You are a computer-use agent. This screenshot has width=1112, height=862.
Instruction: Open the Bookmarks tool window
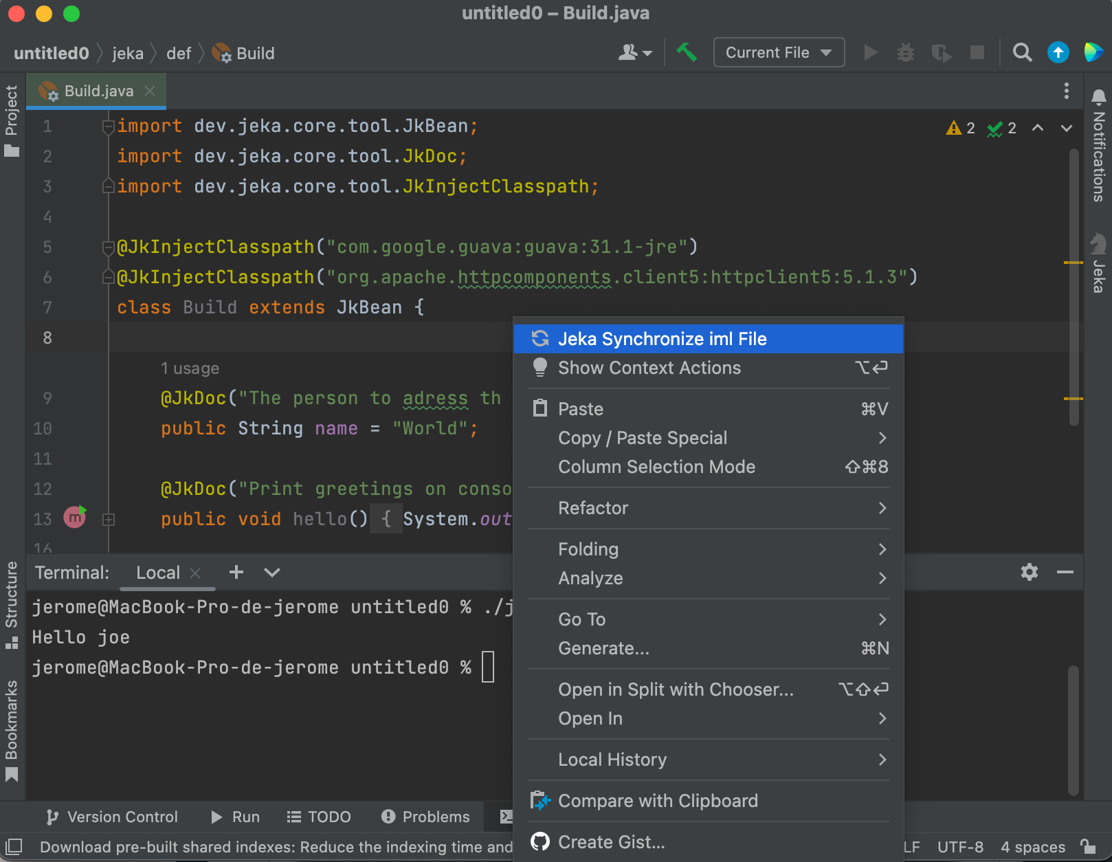point(12,731)
